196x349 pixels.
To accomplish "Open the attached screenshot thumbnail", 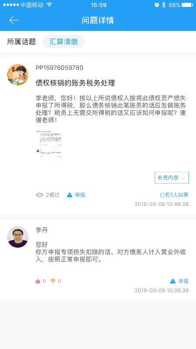I will coord(49,144).
